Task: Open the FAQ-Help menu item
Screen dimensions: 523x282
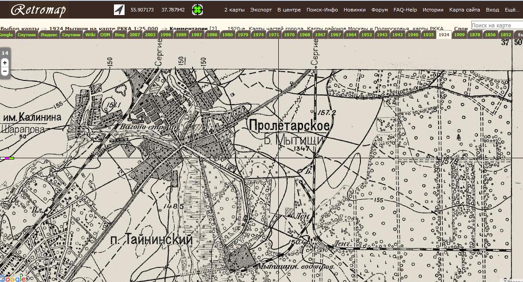Action: click(x=405, y=10)
